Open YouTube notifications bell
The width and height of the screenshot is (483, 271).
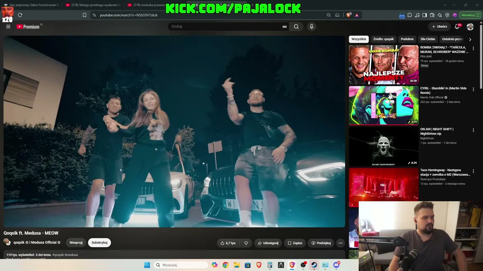coord(457,26)
